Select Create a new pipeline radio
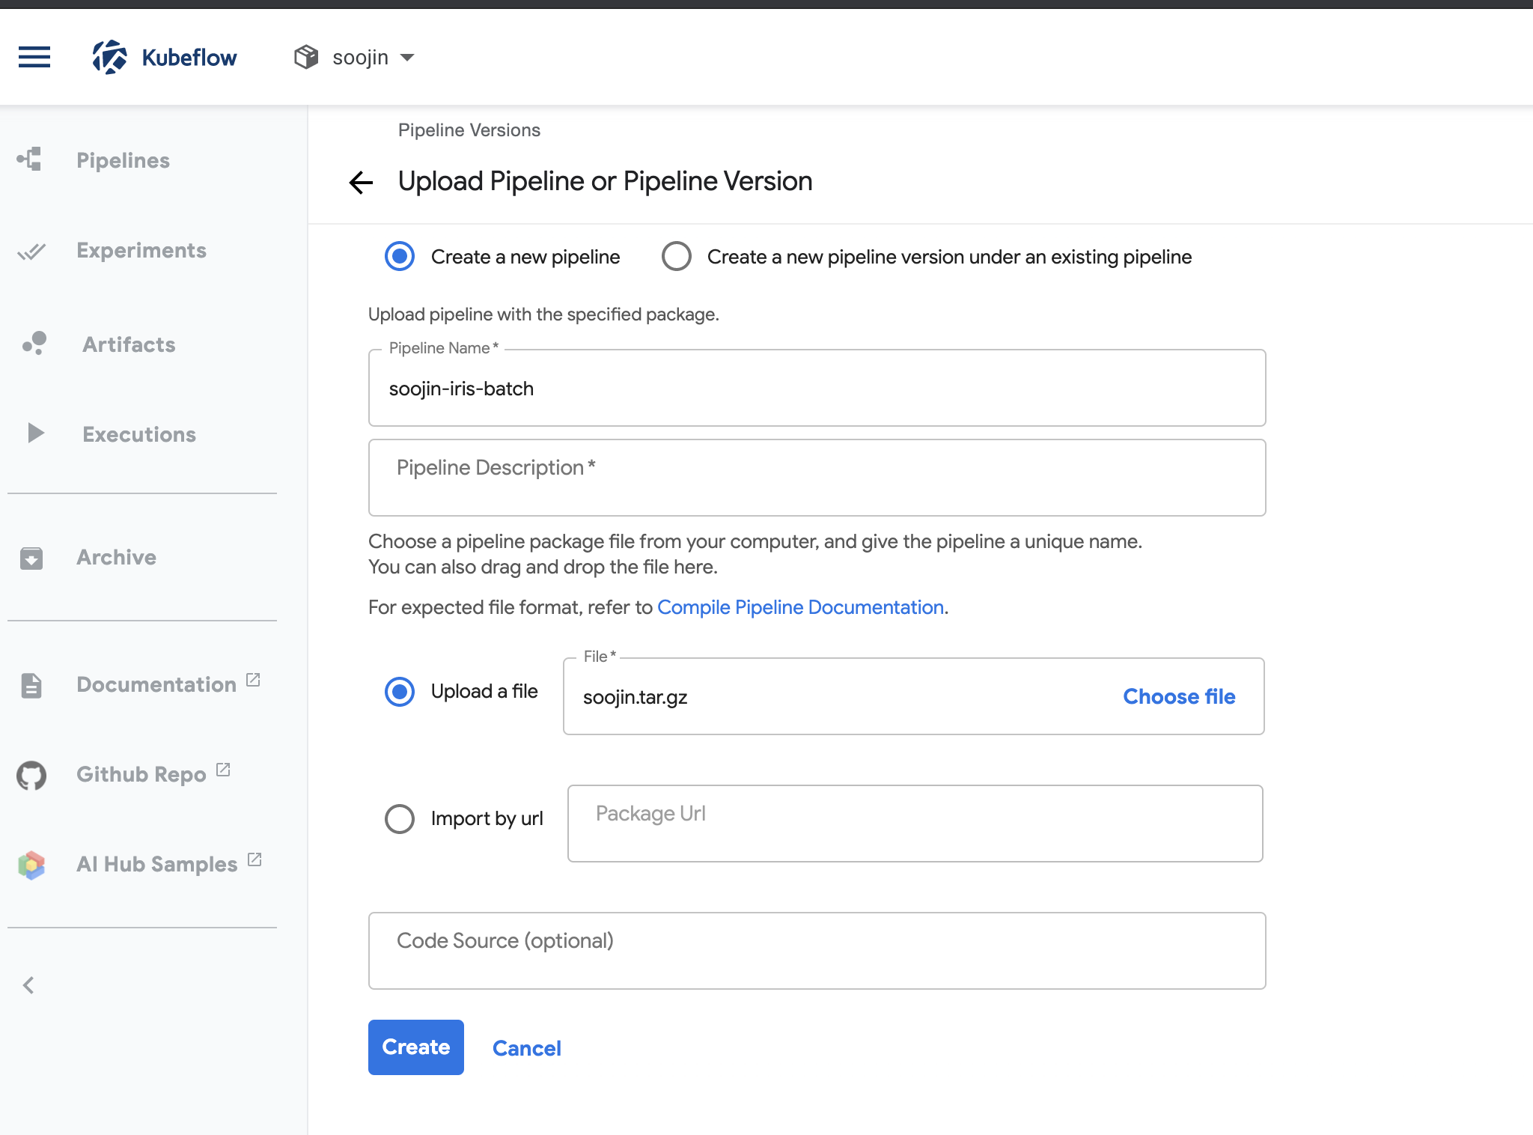 pos(400,256)
